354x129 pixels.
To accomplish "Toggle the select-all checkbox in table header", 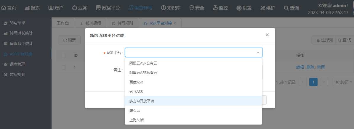I will tap(64, 56).
